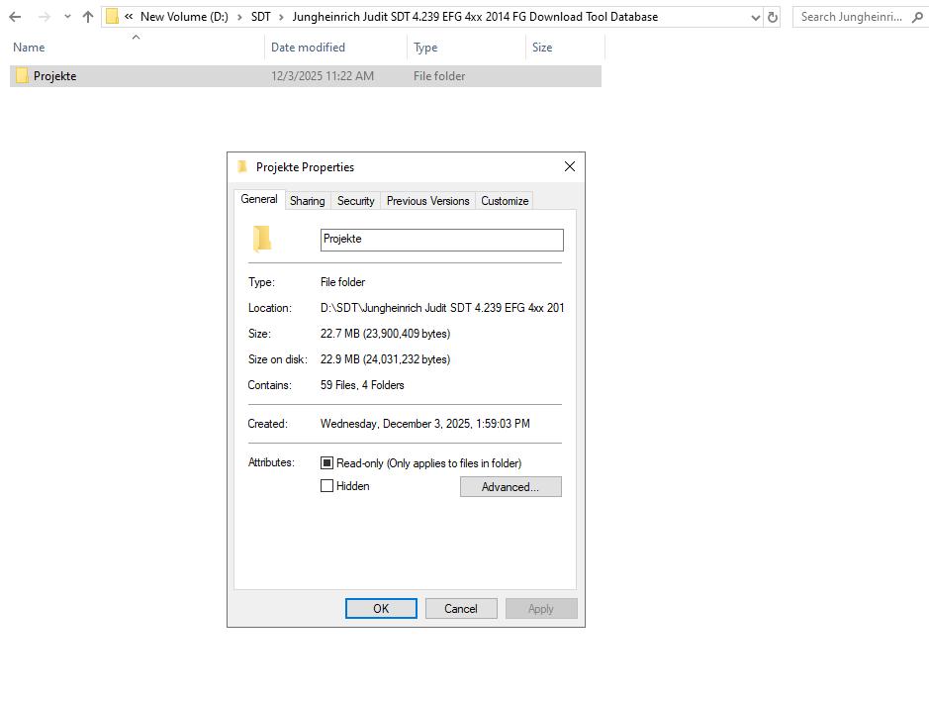Open the Security tab
The width and height of the screenshot is (929, 703).
coord(355,201)
